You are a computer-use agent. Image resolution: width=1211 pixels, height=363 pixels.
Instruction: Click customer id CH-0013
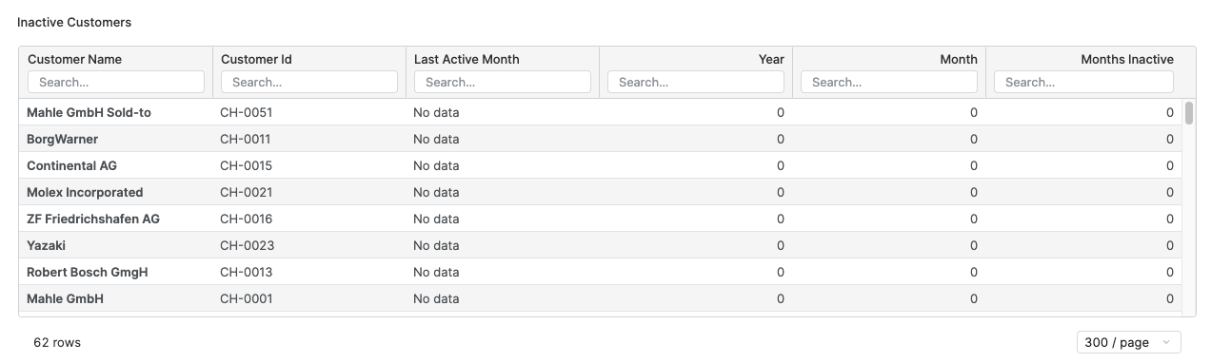pos(246,272)
